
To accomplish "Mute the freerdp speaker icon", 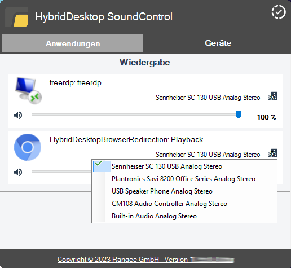I will 18,115.
